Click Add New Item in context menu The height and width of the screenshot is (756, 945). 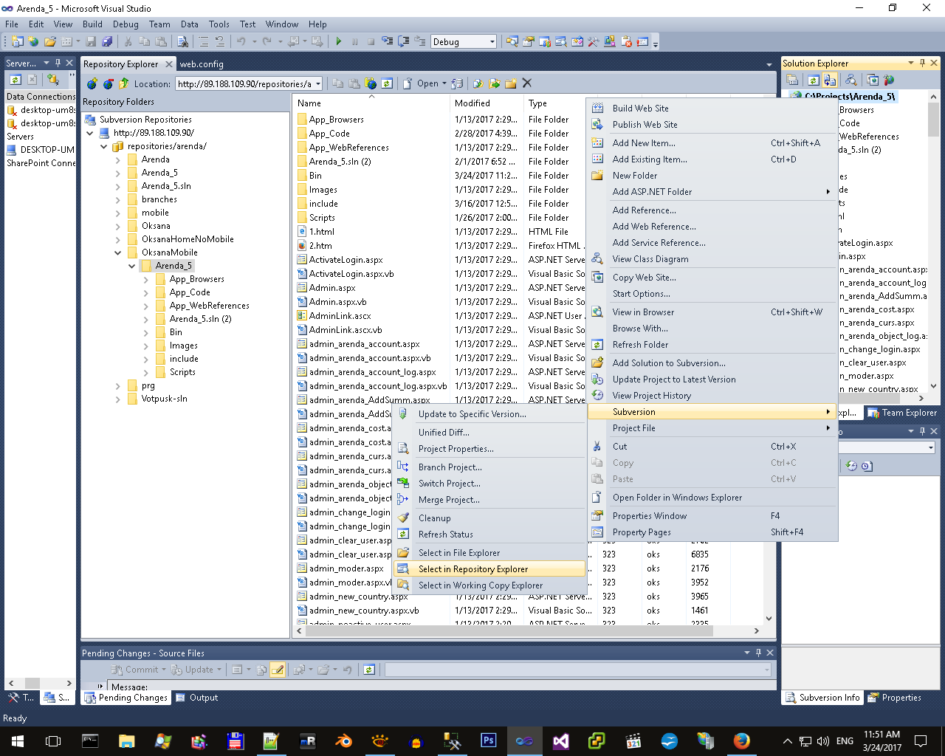click(x=712, y=143)
